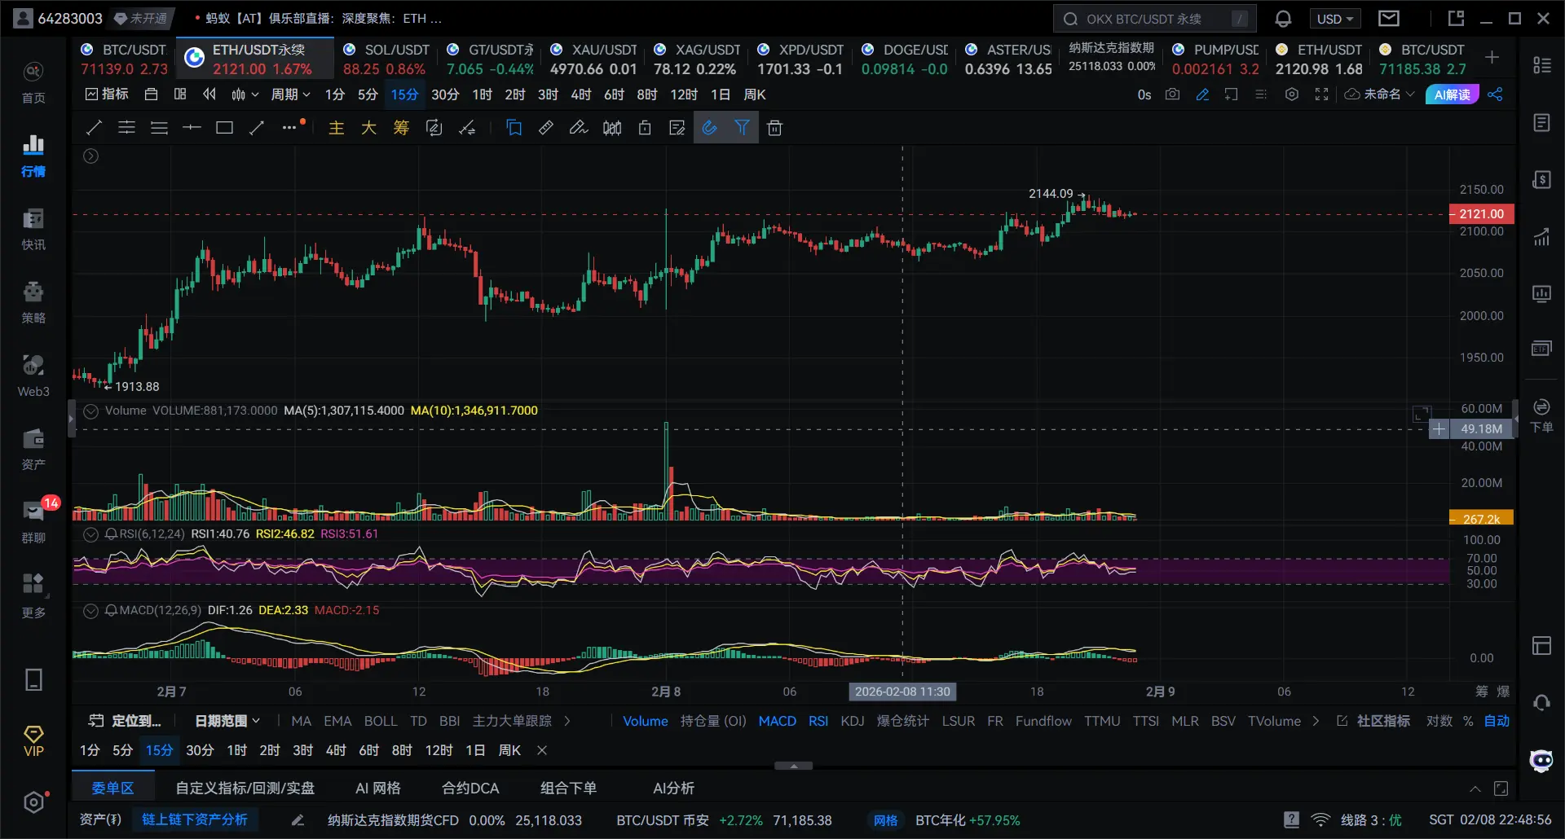The height and width of the screenshot is (839, 1565).
Task: Open the VIP diamond icon
Action: pos(33,741)
